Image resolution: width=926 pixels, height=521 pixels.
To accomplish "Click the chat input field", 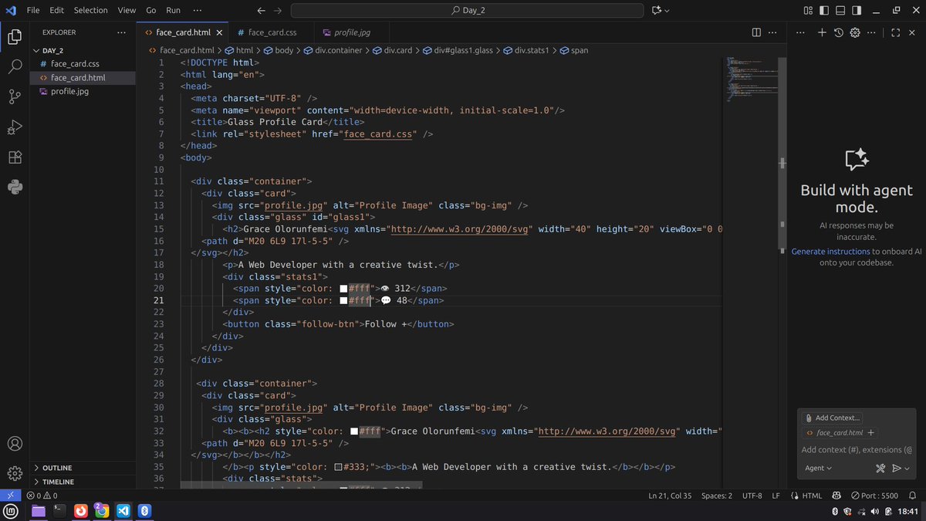I will click(x=857, y=449).
